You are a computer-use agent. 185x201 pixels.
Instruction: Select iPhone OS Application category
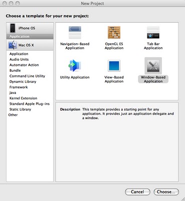(30, 36)
